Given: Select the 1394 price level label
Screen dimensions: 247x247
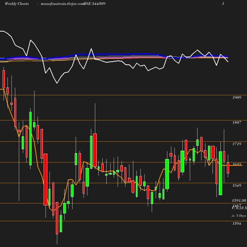Looking at the screenshot, I should 237,223.
